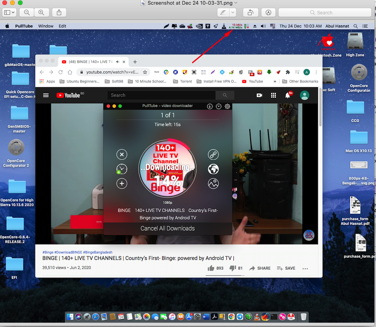Open Torrent bookmark folder
Viewport: 376px width, 327px height.
click(182, 81)
